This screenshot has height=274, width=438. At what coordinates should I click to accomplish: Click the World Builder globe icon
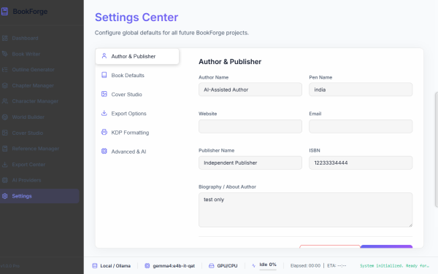pyautogui.click(x=5, y=117)
